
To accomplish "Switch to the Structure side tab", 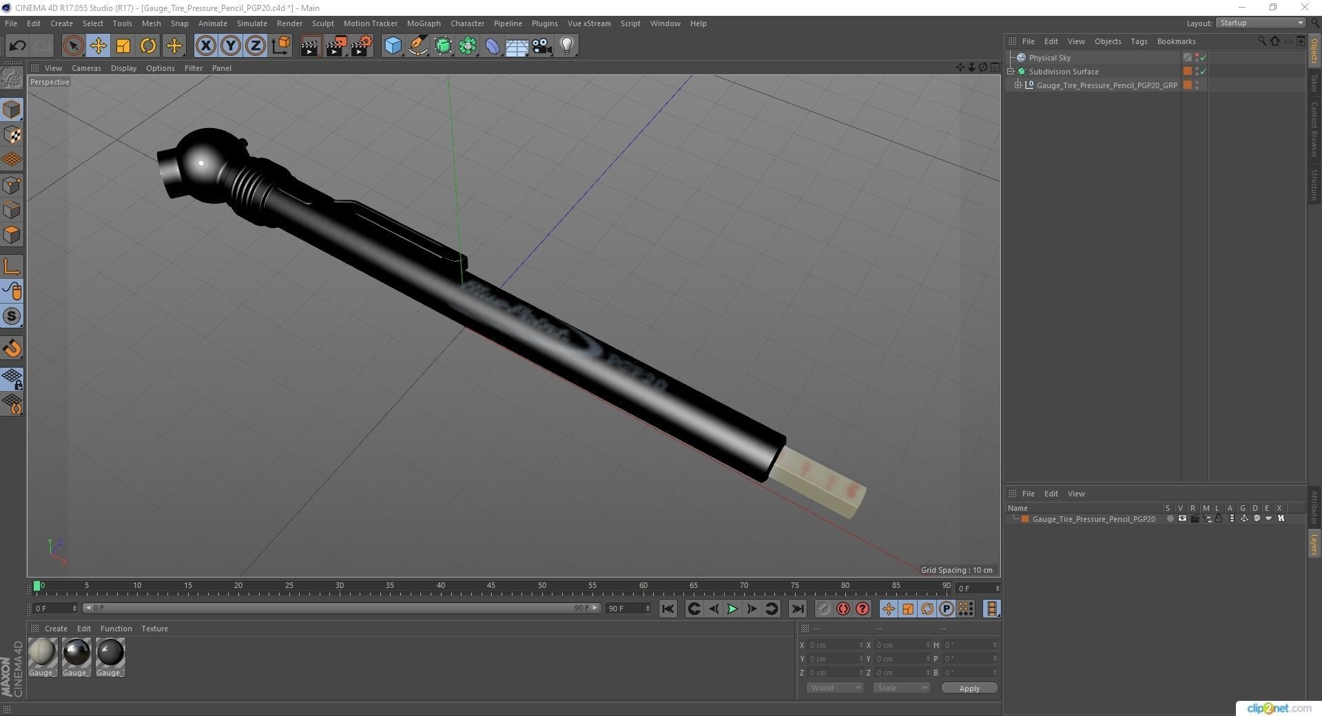I will (x=1314, y=184).
